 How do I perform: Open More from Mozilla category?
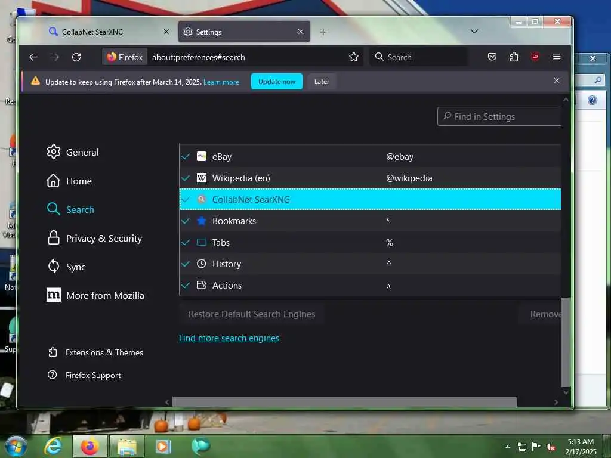click(95, 295)
